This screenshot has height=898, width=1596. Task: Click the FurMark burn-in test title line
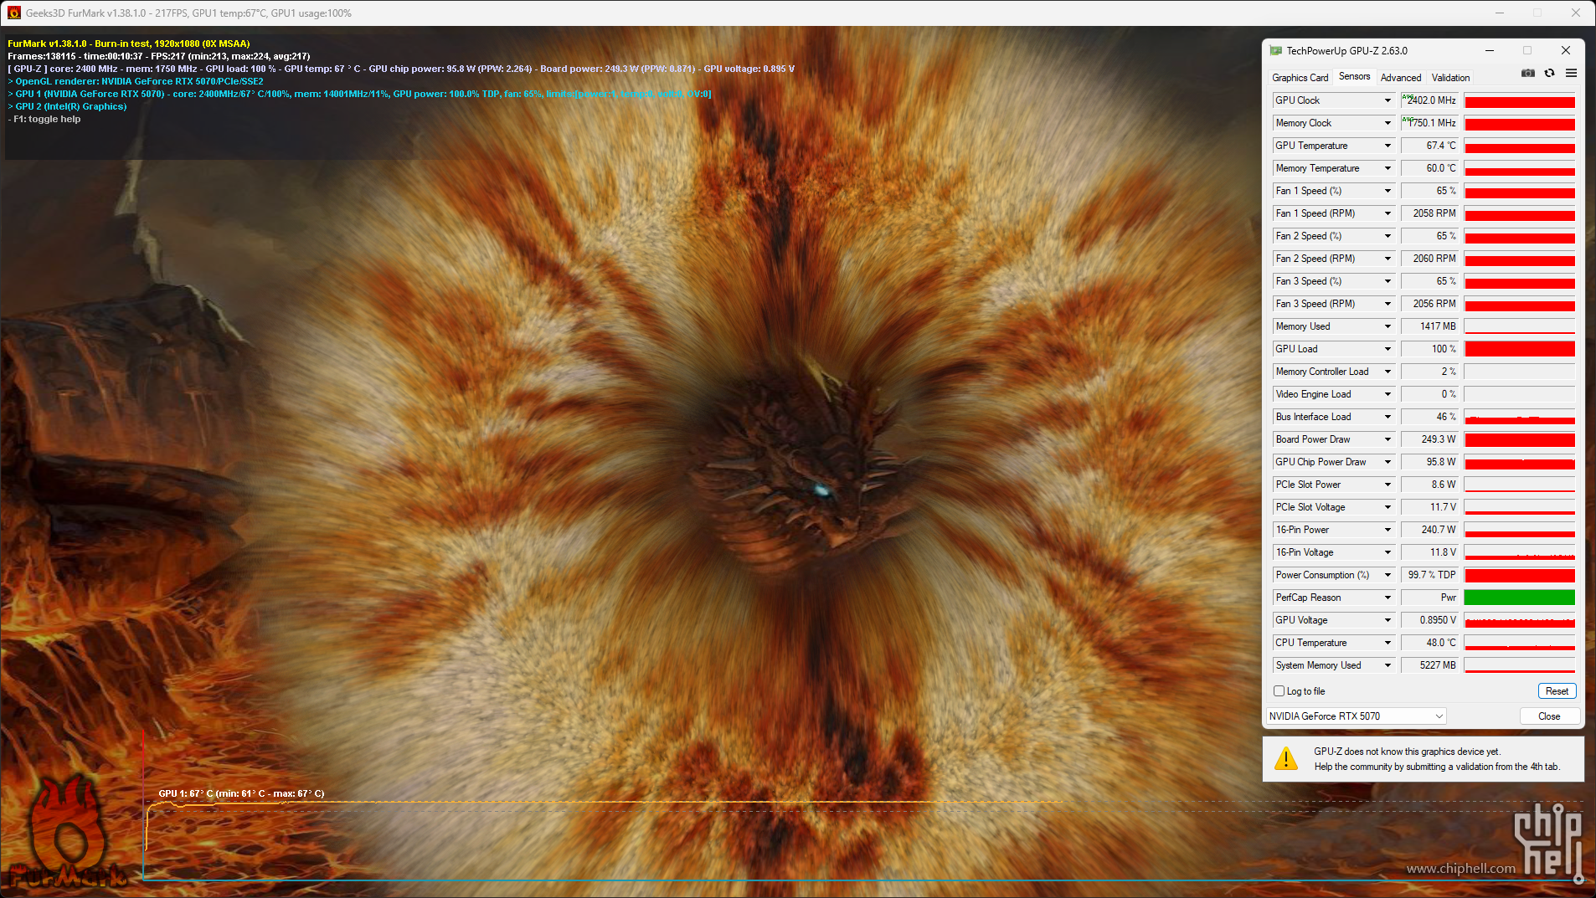coord(128,44)
